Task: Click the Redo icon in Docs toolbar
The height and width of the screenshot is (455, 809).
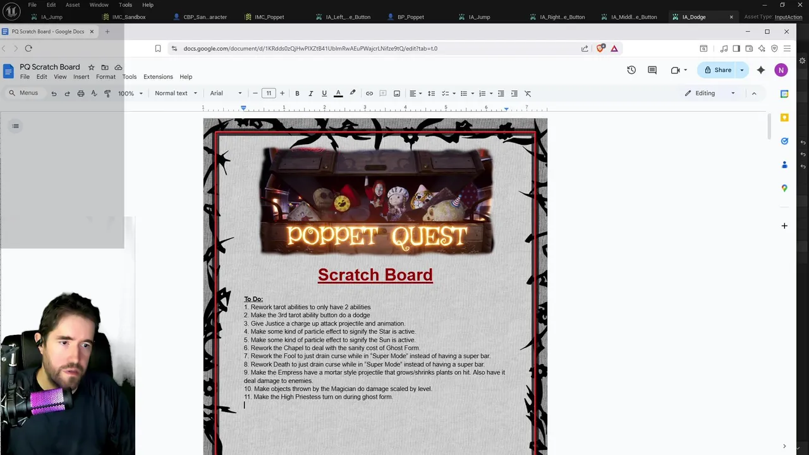Action: pos(67,94)
